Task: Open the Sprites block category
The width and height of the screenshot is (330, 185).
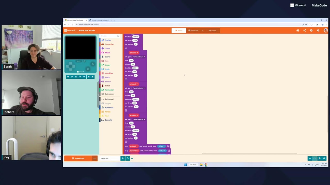Action: 108,40
